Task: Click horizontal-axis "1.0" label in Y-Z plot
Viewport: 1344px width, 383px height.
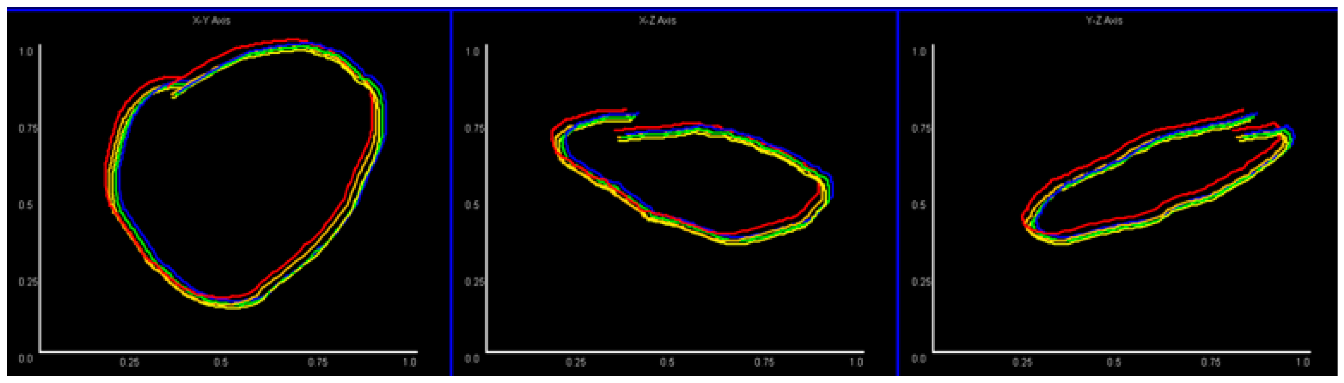Action: click(x=1303, y=362)
